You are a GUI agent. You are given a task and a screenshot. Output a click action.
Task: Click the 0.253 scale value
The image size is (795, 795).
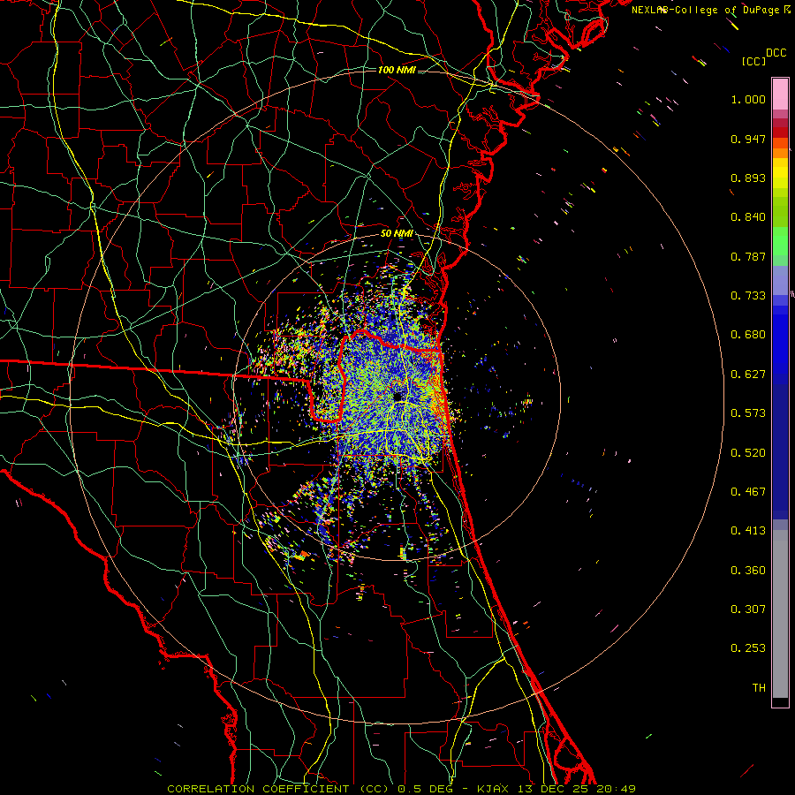[x=748, y=648]
